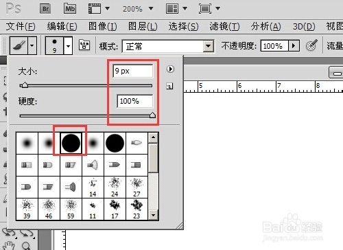Select the spatter 39 brush
Image resolution: width=343 pixels, height=250 pixels.
[27, 209]
